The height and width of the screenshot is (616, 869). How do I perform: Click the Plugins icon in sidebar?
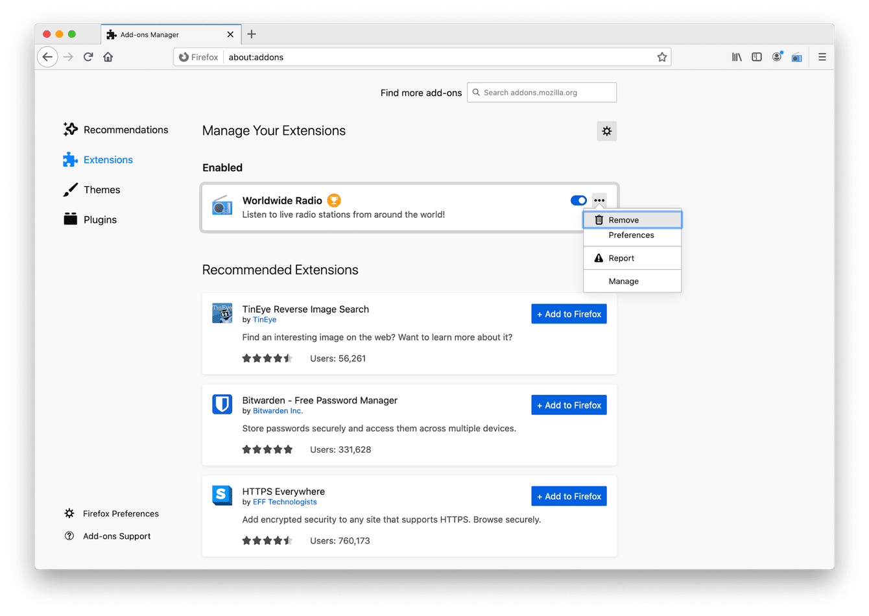point(70,219)
